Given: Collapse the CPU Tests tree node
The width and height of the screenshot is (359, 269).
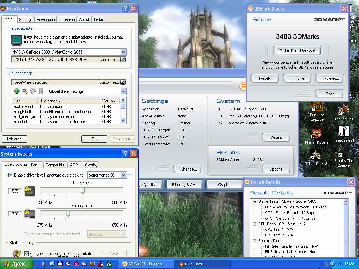Looking at the screenshot, I should 255,224.
